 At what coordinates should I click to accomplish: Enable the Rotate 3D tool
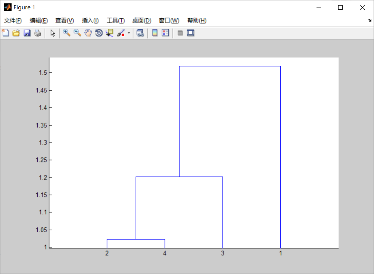click(99, 33)
